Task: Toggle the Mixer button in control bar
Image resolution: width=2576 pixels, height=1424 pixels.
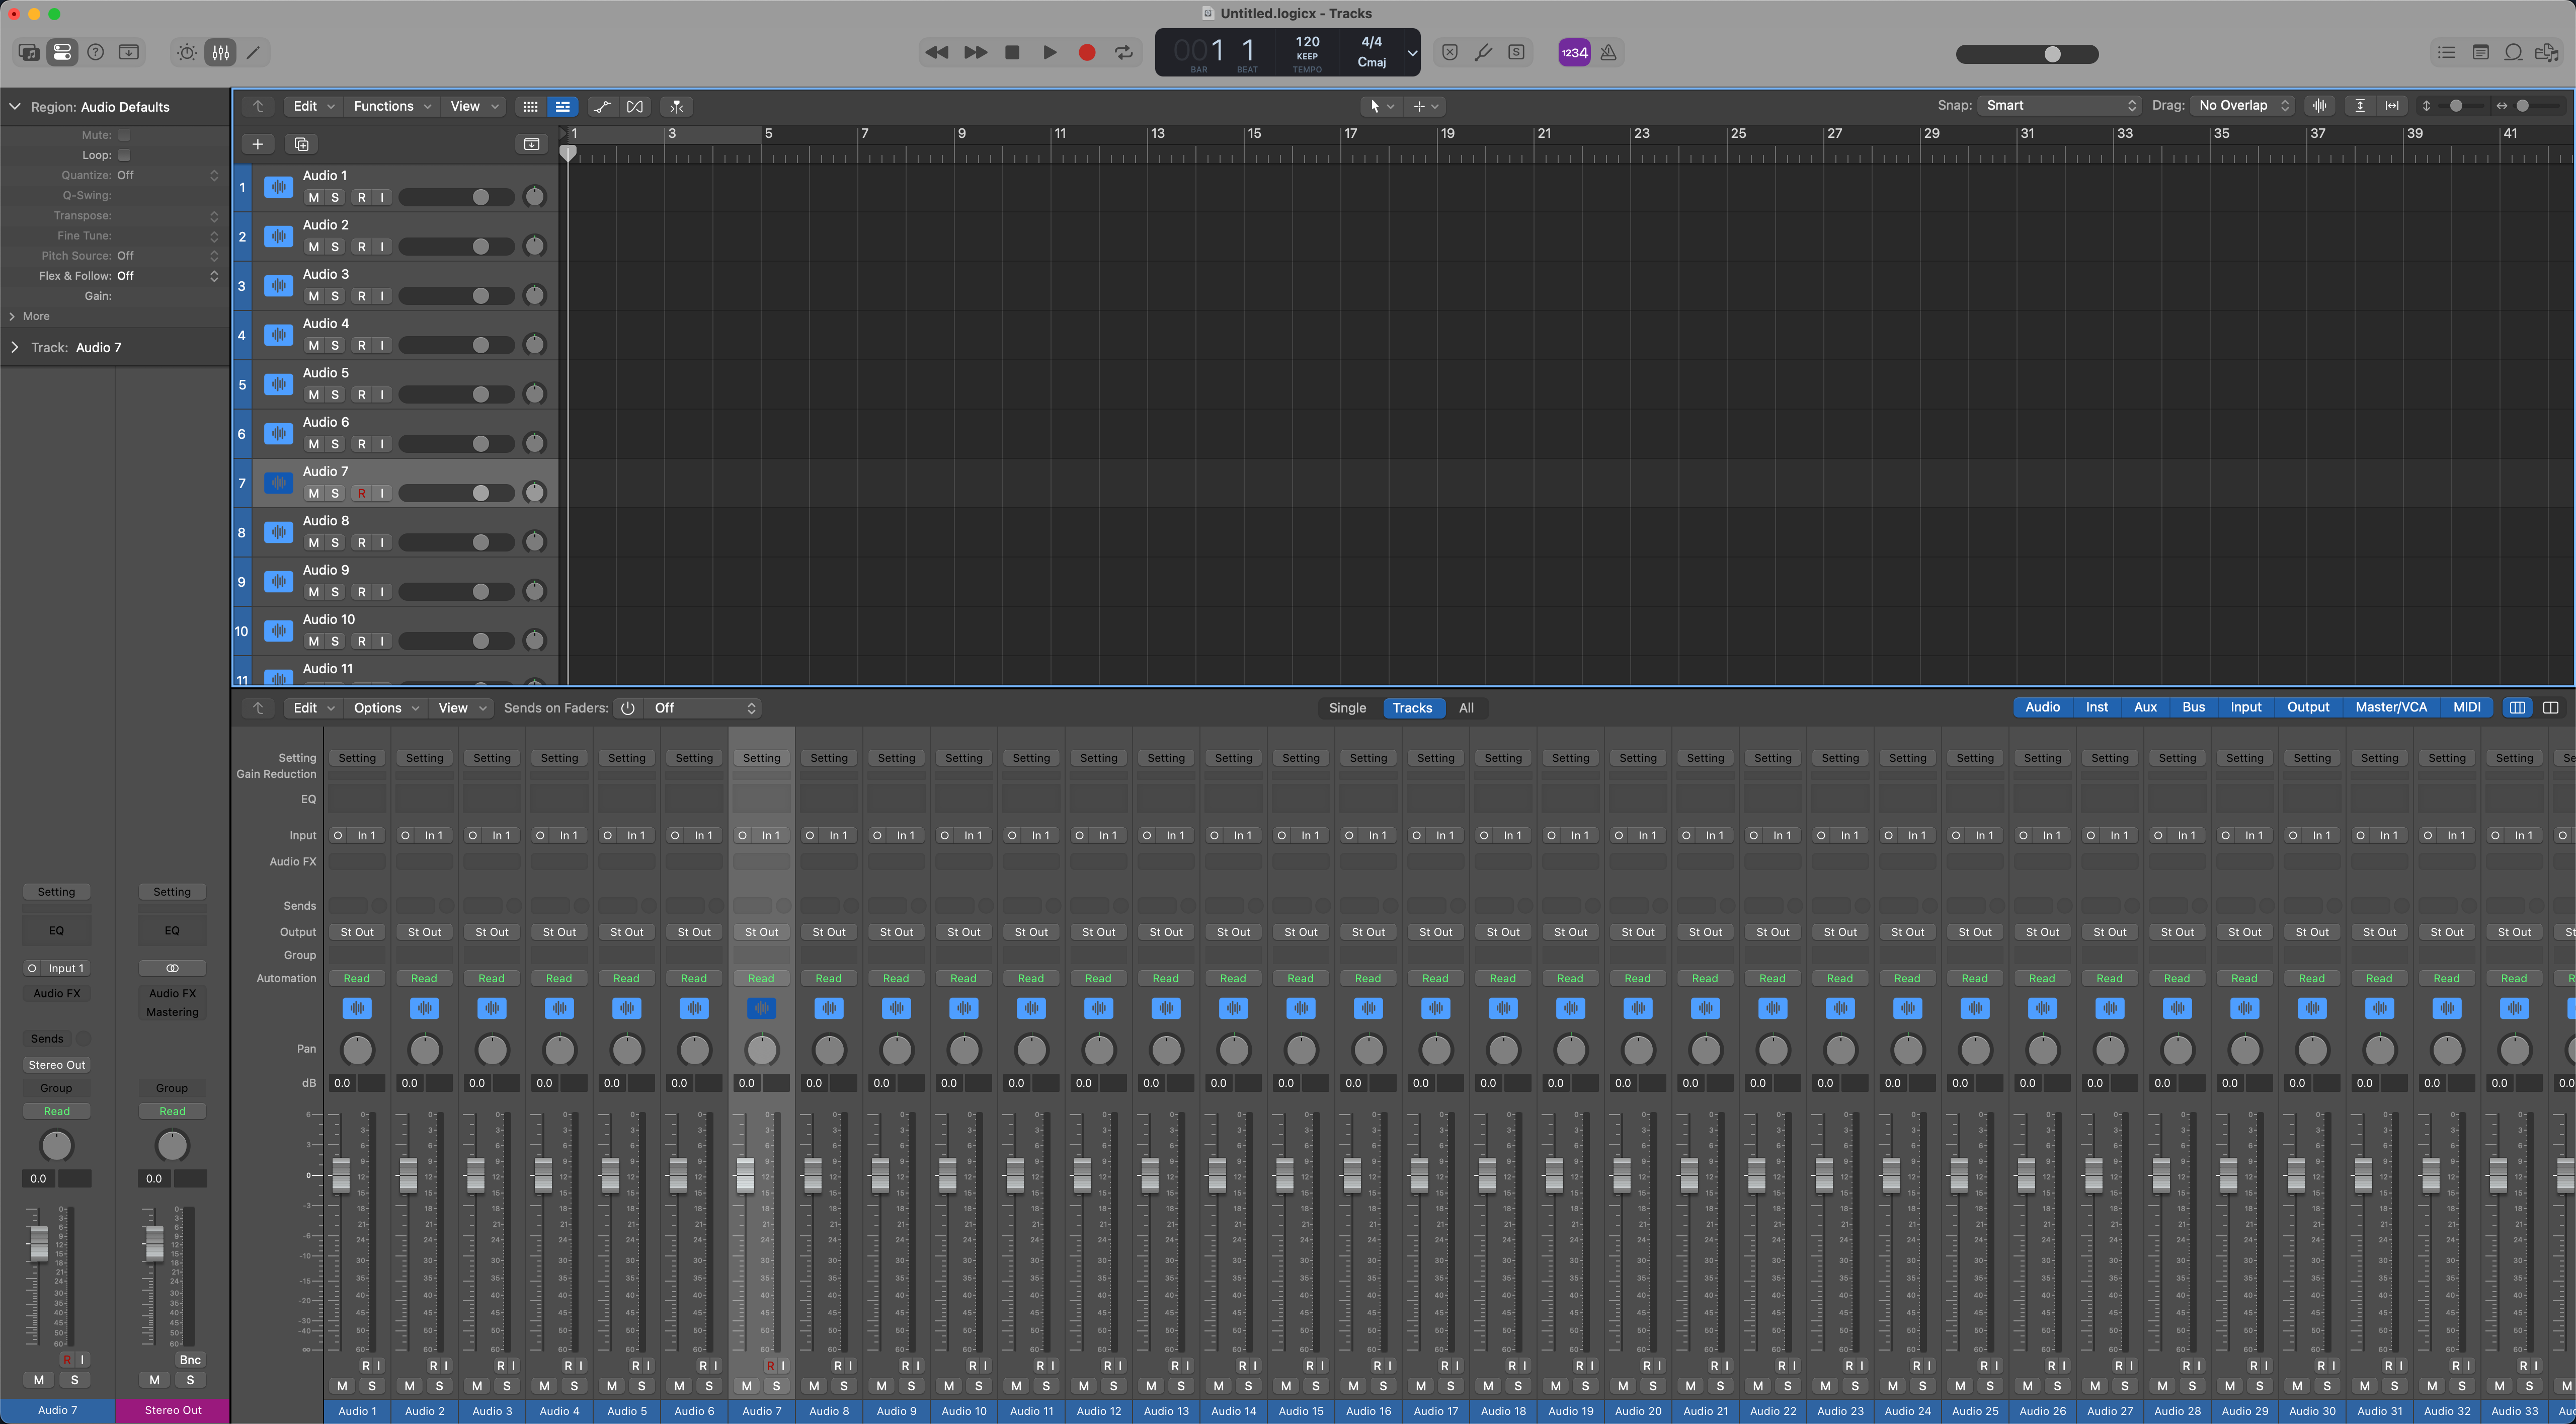Action: pyautogui.click(x=221, y=52)
